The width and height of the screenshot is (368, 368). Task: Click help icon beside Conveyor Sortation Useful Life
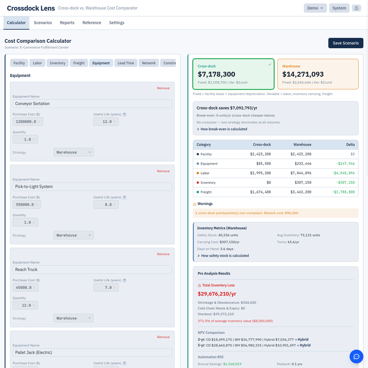point(125,114)
